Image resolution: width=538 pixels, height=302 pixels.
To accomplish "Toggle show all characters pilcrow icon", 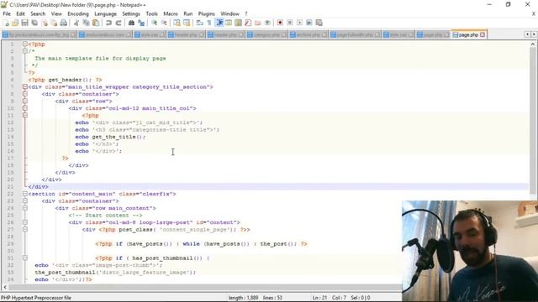I will tap(209, 23).
